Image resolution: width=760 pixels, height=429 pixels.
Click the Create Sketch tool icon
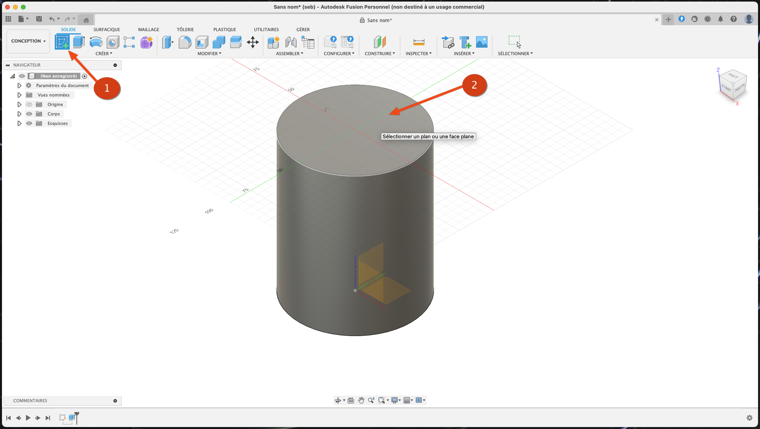click(x=62, y=42)
